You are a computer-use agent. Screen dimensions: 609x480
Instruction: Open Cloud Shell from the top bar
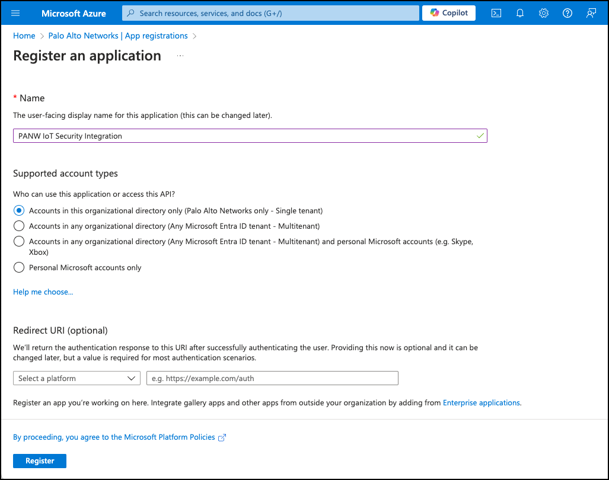[x=497, y=13]
